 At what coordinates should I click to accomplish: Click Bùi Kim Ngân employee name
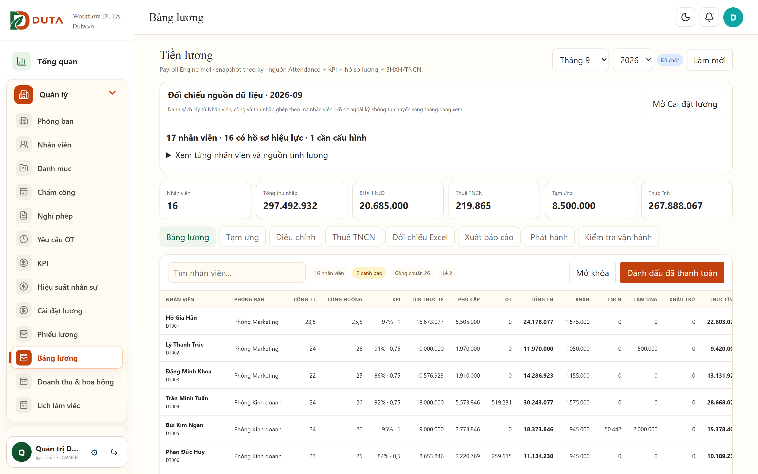[x=184, y=425]
